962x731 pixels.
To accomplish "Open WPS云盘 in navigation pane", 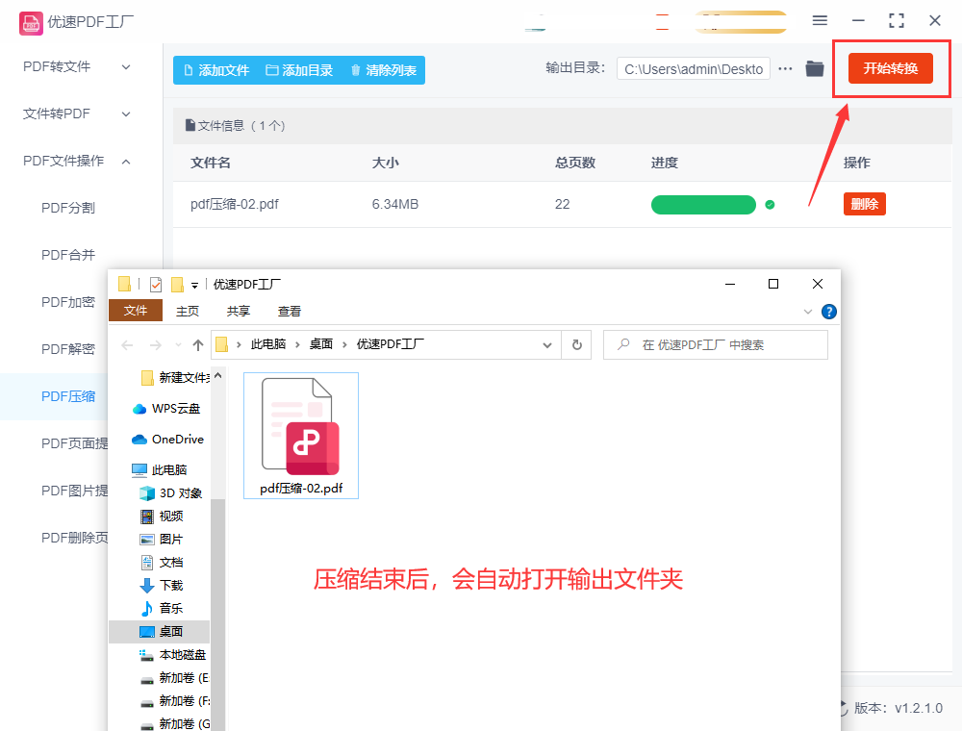I will pyautogui.click(x=166, y=409).
